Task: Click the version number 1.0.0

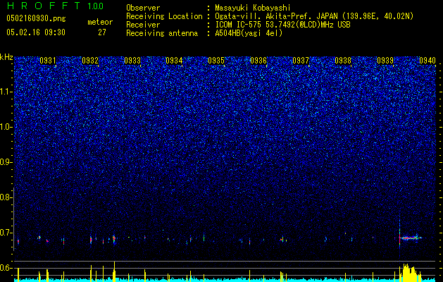Action: click(96, 6)
